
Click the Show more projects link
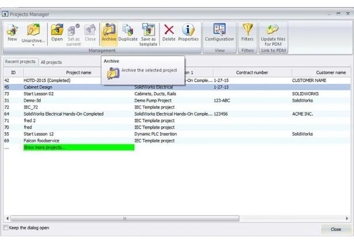pos(78,148)
